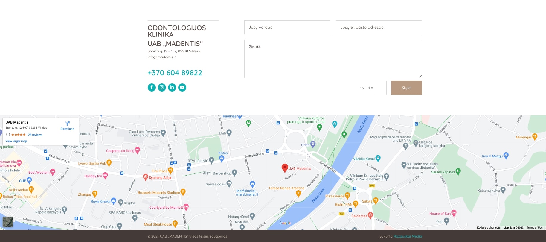Call the phone number +370 604 89822
This screenshot has height=242, width=546.
[175, 73]
